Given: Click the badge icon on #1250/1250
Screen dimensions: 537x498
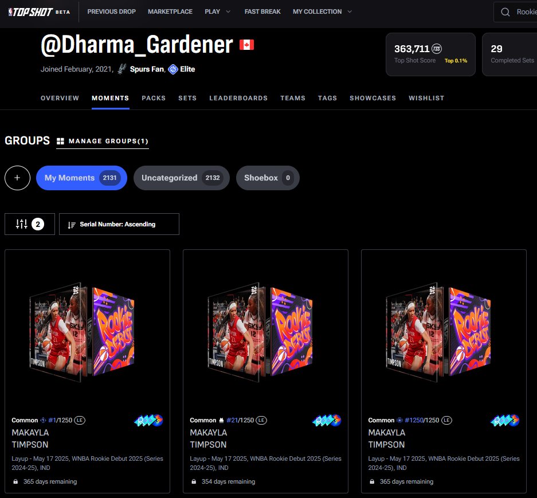Looking at the screenshot, I should [399, 420].
